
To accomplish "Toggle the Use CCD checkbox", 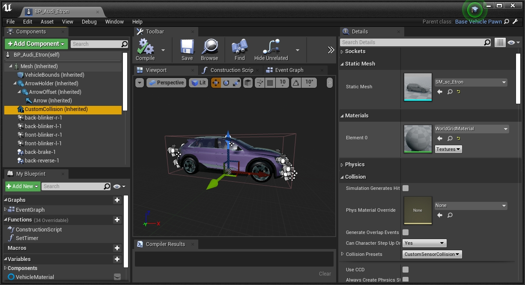I will click(405, 270).
